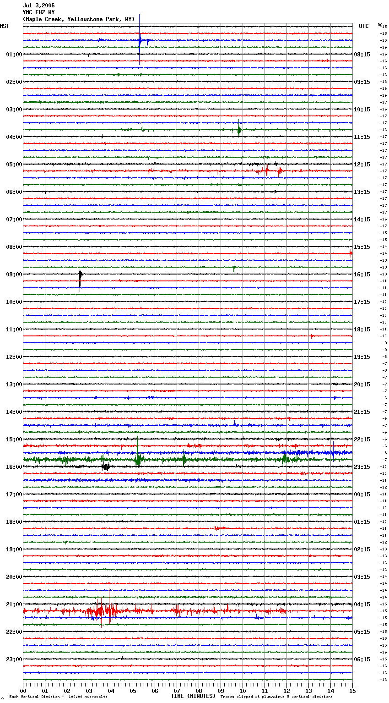This screenshot has width=389, height=703.
Task: Select the '23:00' MST row label
Action: [14, 659]
